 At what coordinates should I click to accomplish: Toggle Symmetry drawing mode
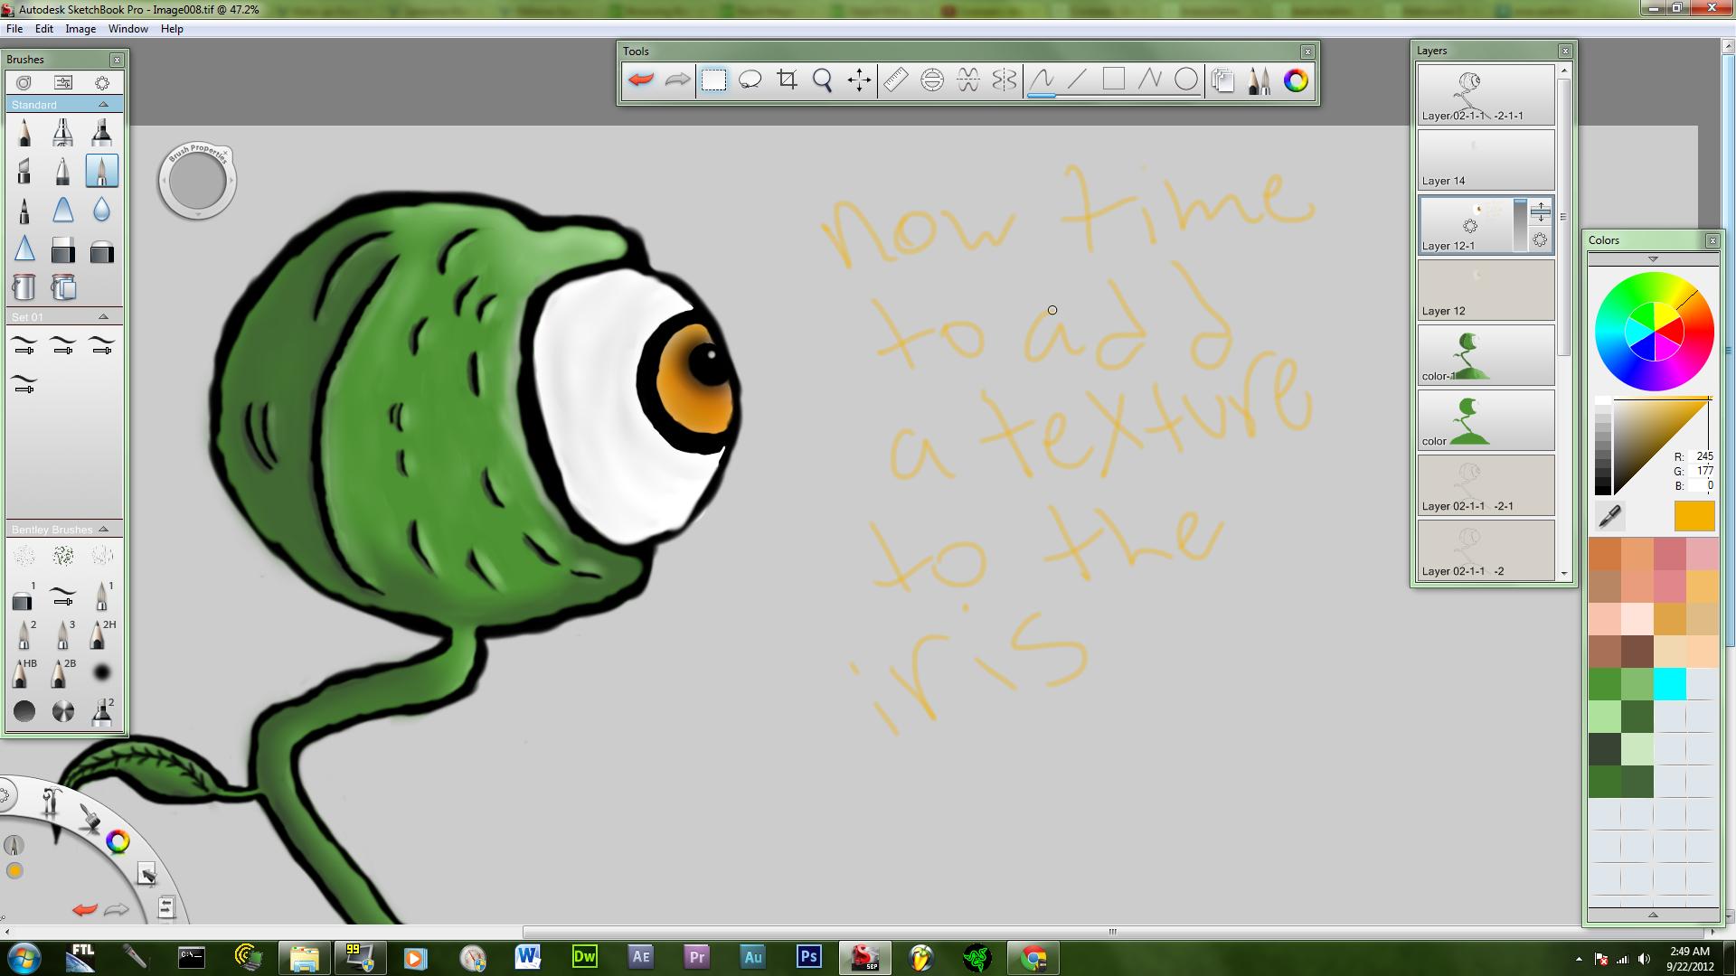click(x=1005, y=80)
